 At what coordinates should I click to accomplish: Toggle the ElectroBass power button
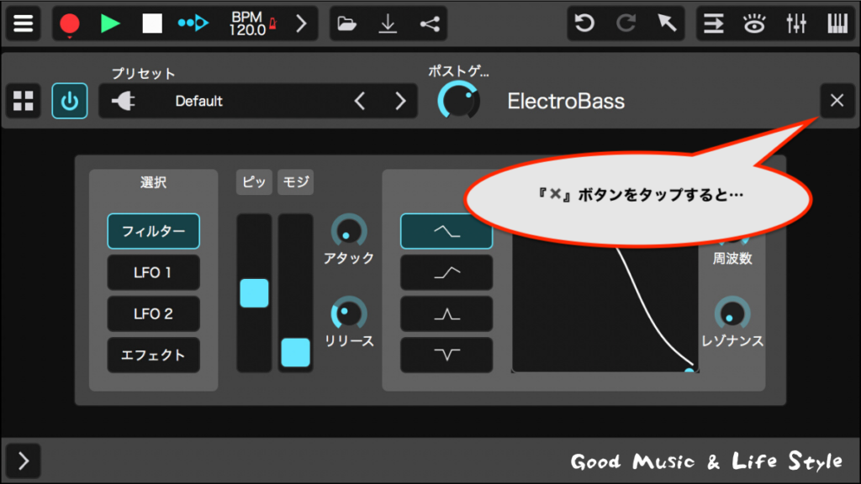pyautogui.click(x=70, y=101)
